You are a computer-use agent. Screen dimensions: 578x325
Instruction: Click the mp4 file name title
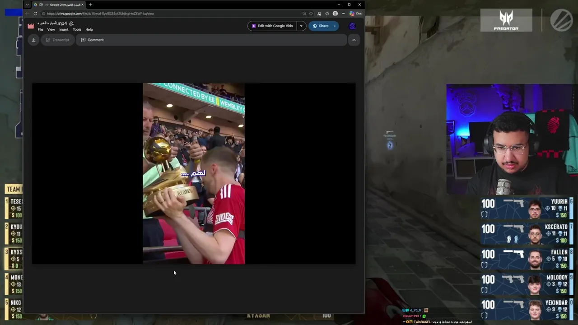tap(52, 23)
